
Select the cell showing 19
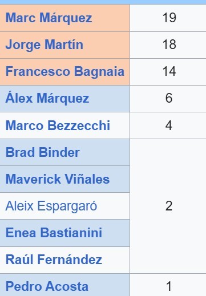[168, 18]
